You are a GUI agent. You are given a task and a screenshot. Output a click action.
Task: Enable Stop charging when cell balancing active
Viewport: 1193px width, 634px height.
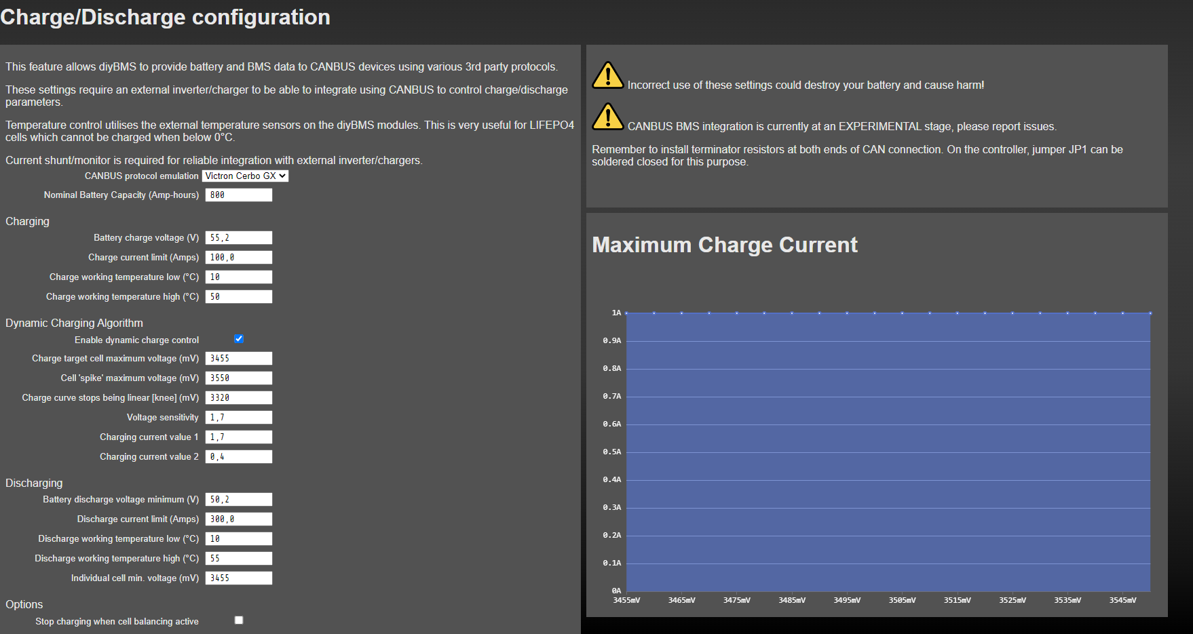tap(238, 619)
